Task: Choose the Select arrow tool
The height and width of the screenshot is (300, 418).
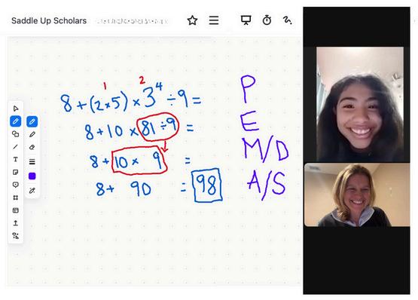Action: [16, 109]
